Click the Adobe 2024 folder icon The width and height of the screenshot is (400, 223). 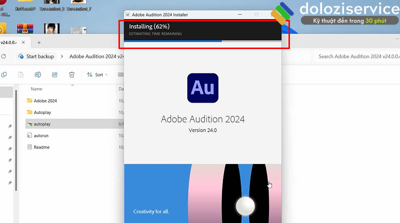(30, 101)
